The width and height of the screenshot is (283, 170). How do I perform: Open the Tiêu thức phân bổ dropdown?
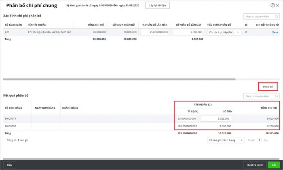pyautogui.click(x=224, y=32)
